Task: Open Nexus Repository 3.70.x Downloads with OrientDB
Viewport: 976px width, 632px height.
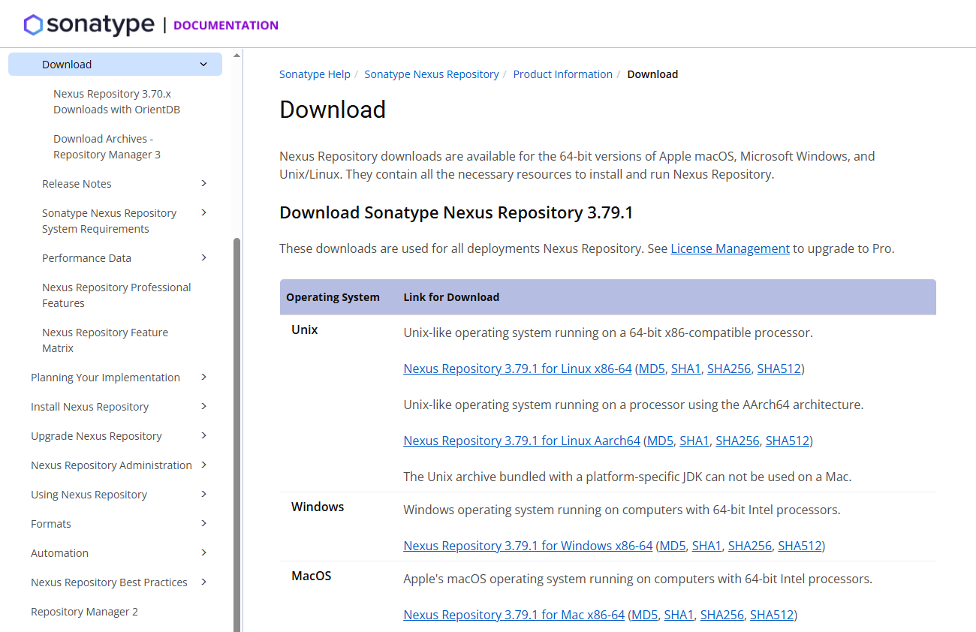Action: pyautogui.click(x=116, y=101)
